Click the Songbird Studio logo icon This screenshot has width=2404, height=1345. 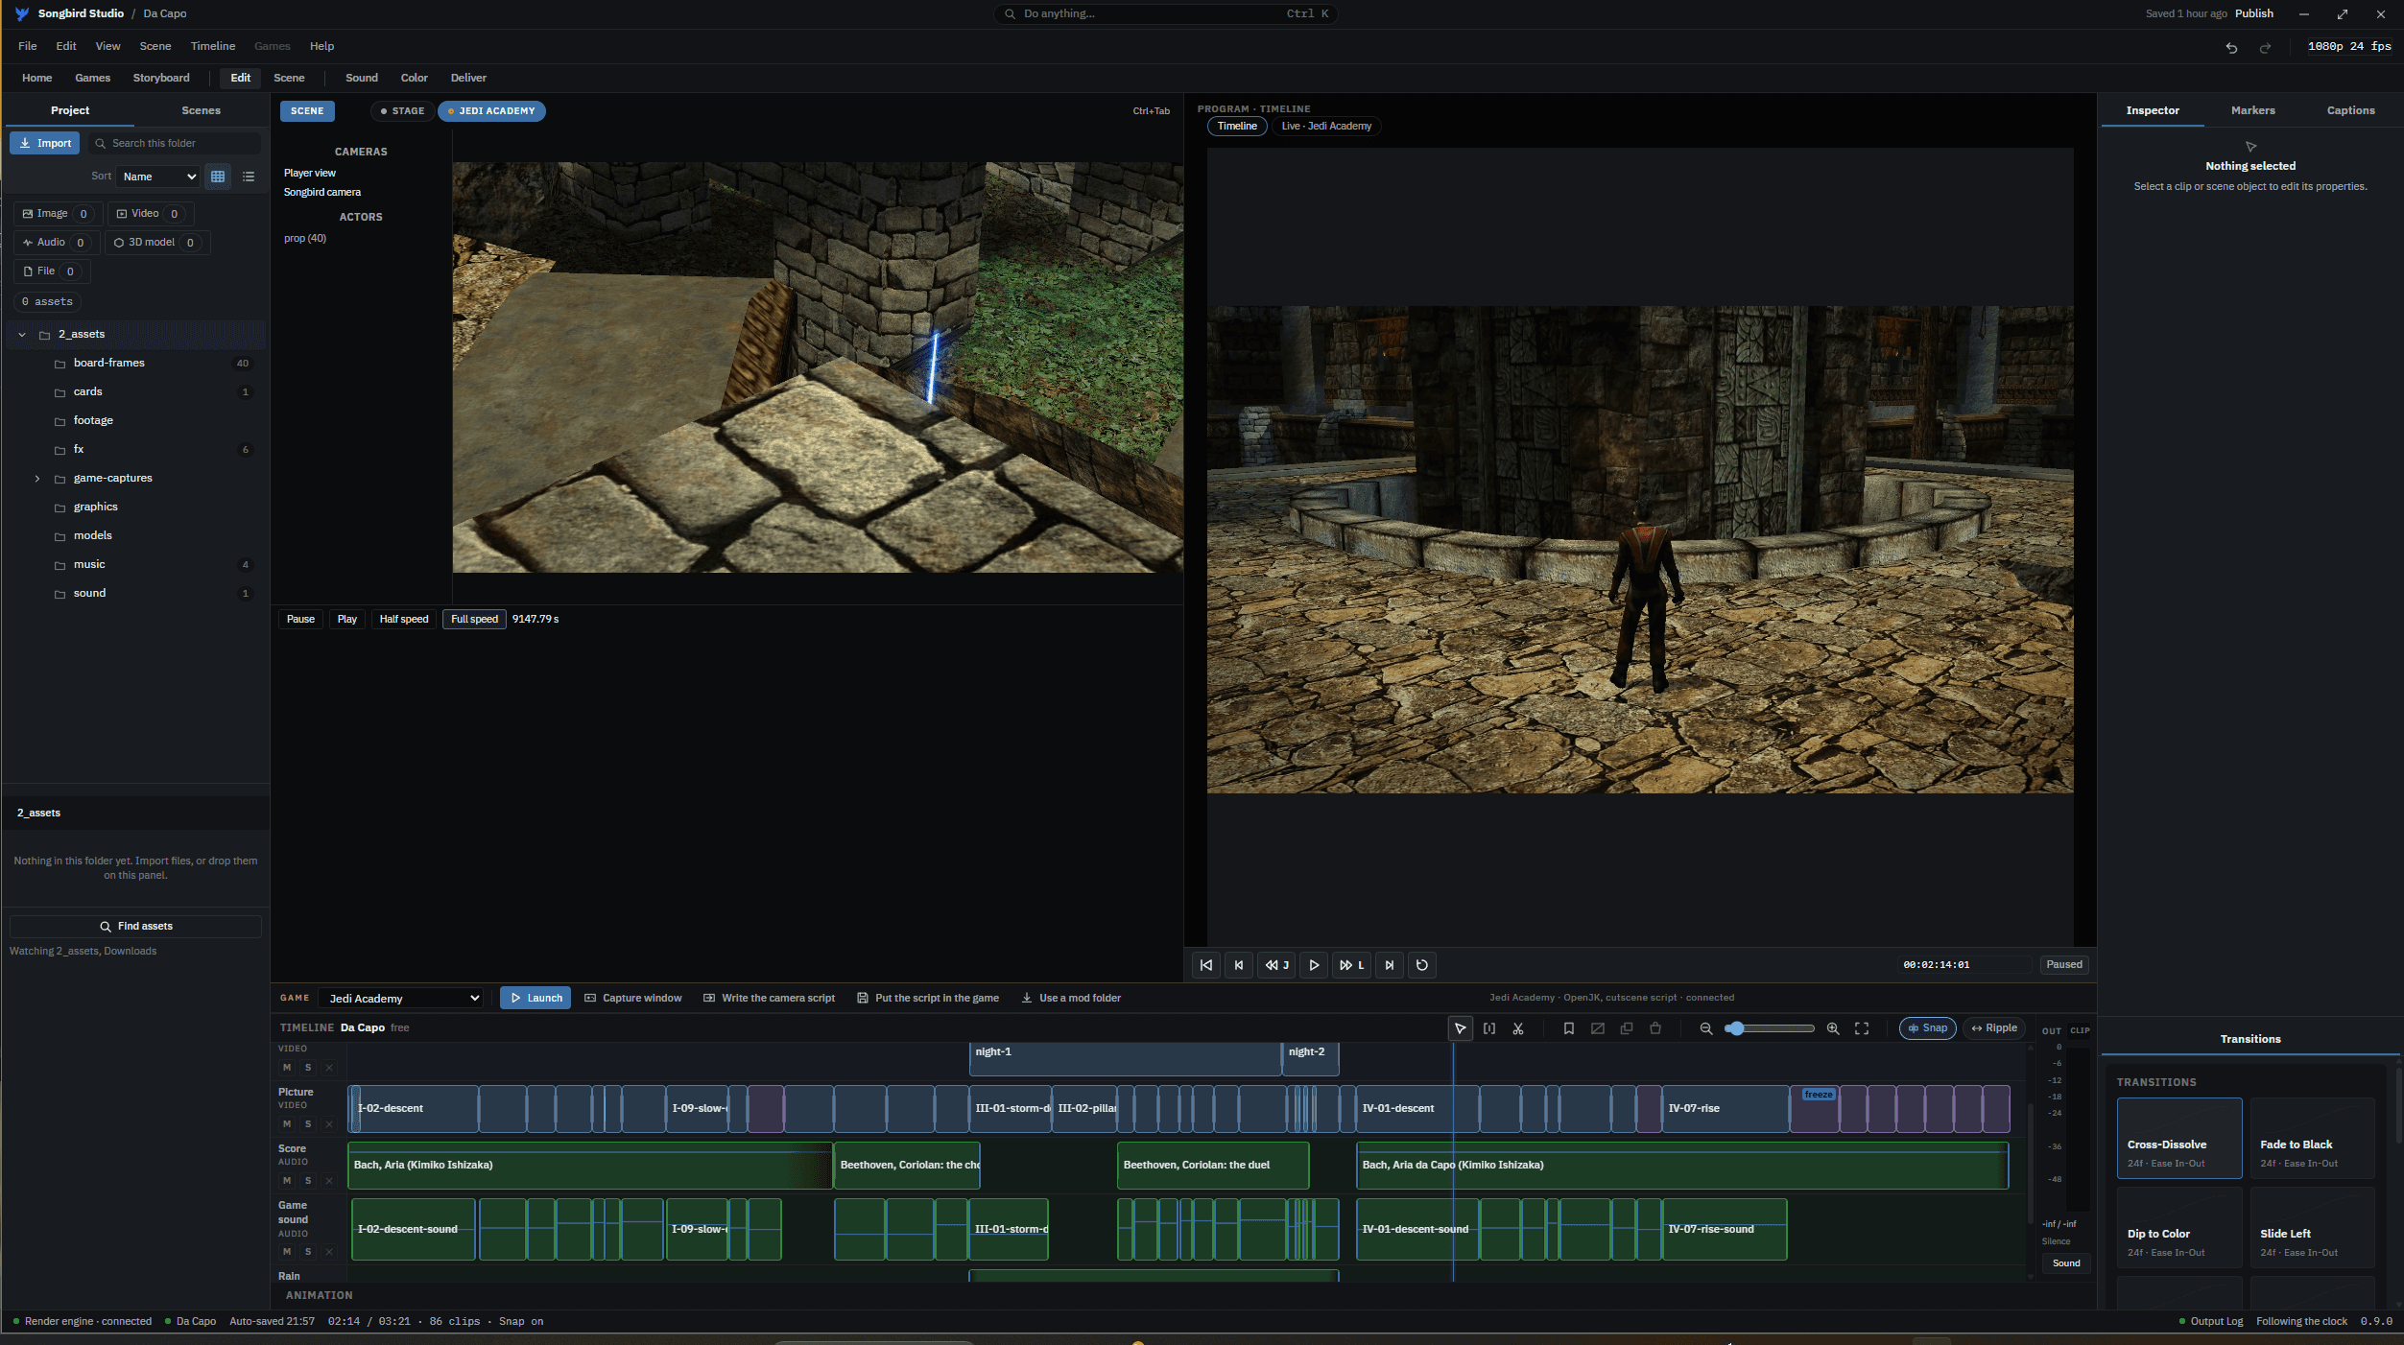tap(22, 13)
